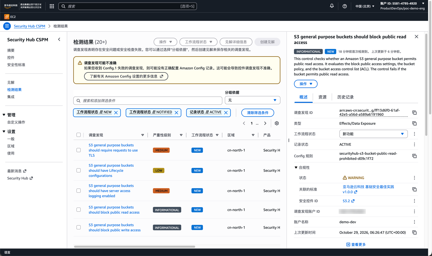Switch to the 历史记录 tab

pos(345,97)
